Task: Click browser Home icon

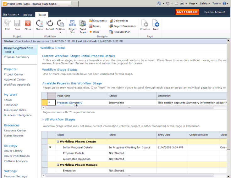Action: pos(159,3)
